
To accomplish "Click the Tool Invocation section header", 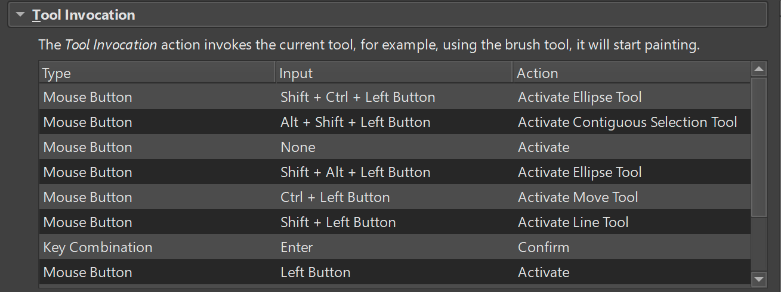I will point(84,15).
